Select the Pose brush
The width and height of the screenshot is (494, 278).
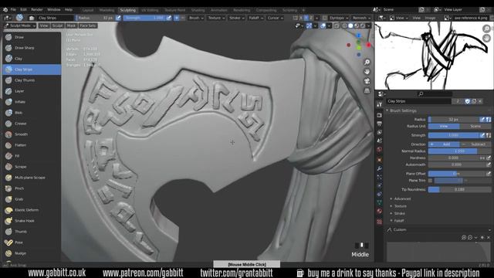coord(32,242)
